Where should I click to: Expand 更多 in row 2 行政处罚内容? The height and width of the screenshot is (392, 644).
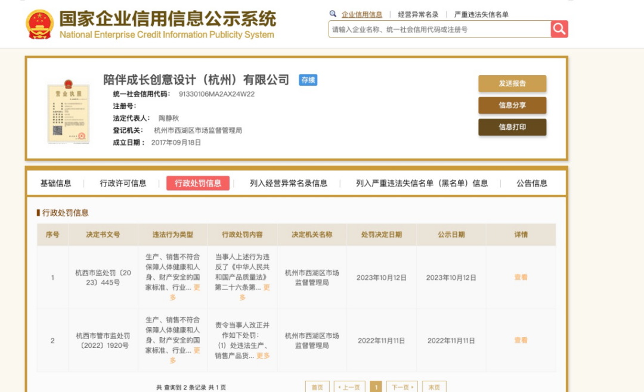(263, 356)
